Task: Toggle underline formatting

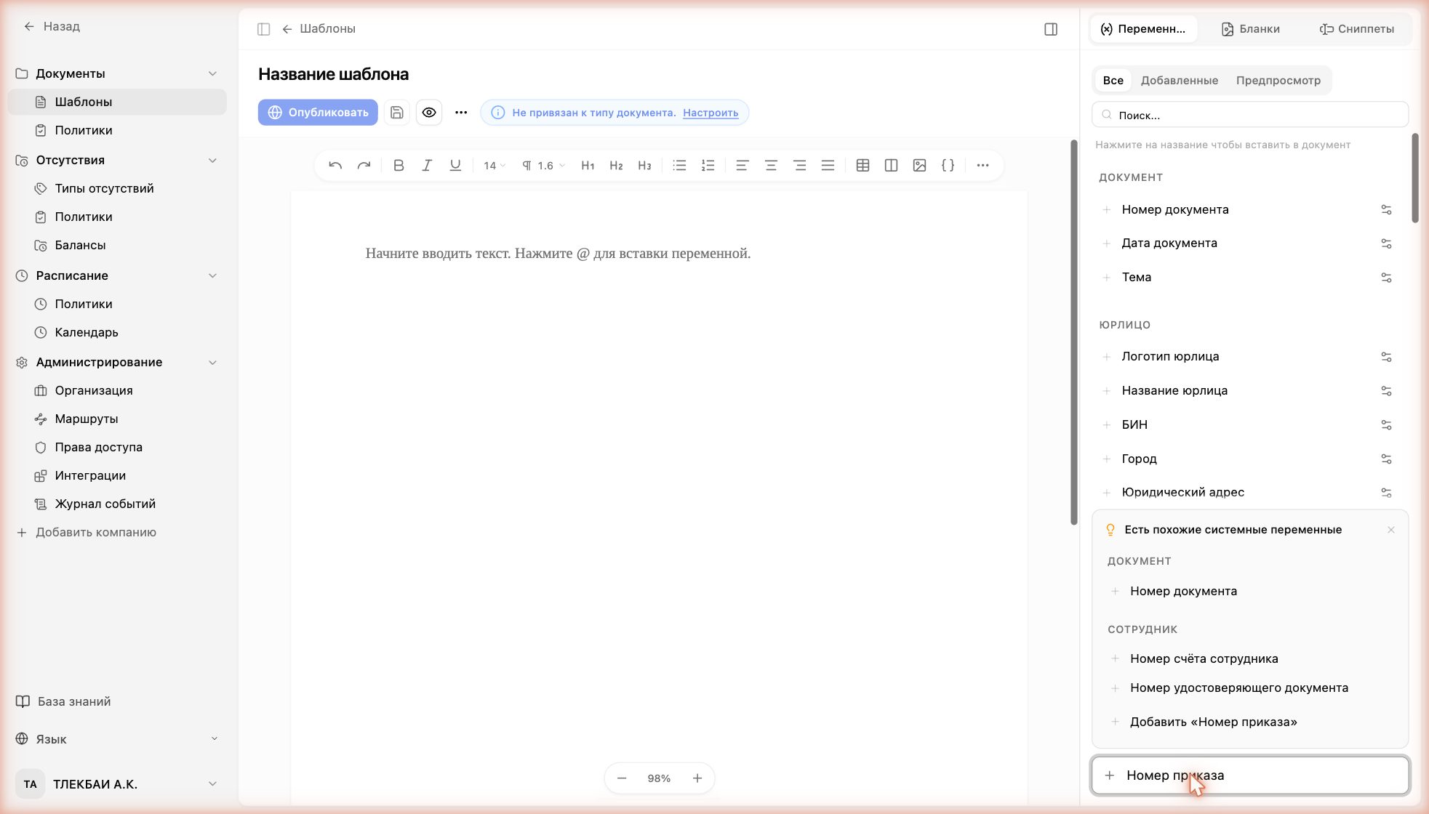Action: click(x=455, y=166)
